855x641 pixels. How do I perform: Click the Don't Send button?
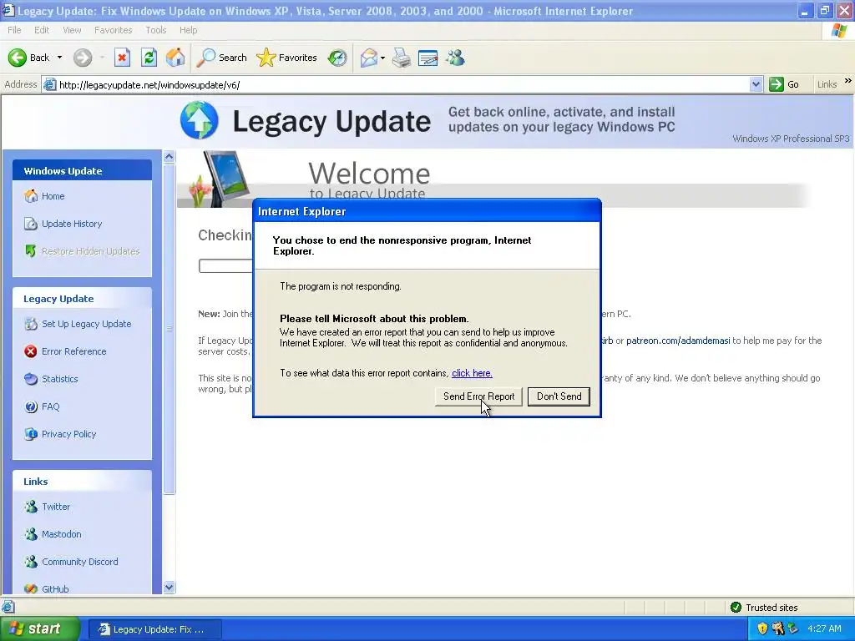point(559,396)
